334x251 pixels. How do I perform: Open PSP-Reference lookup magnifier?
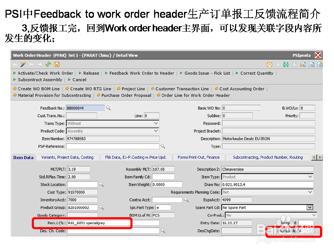click(163, 146)
